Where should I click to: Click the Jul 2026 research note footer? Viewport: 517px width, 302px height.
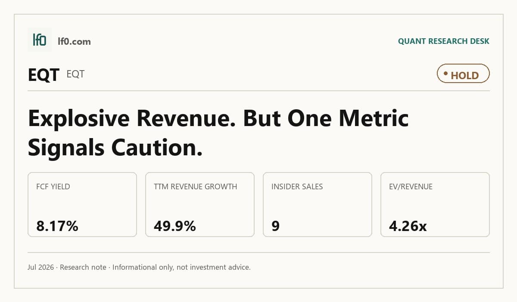[x=139, y=267]
